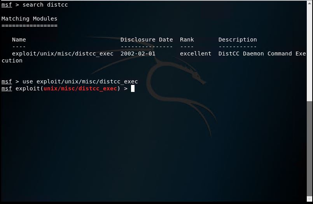Click the 'use exploit/unix/misc/distcc_exec' command line
The width and height of the screenshot is (313, 204).
tap(80, 81)
